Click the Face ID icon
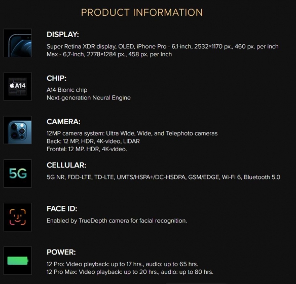The width and height of the screenshot is (296, 284). click(18, 217)
